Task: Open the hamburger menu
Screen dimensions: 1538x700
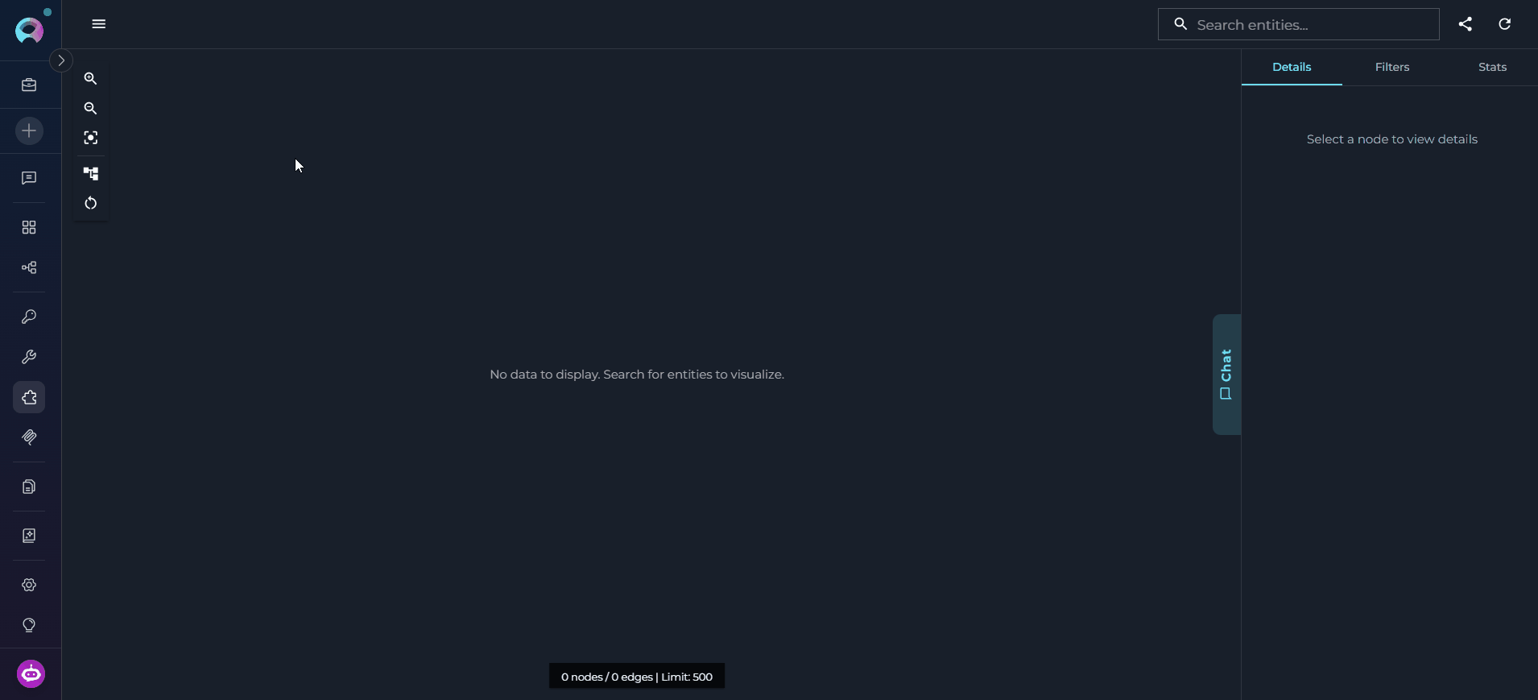Action: pyautogui.click(x=99, y=24)
